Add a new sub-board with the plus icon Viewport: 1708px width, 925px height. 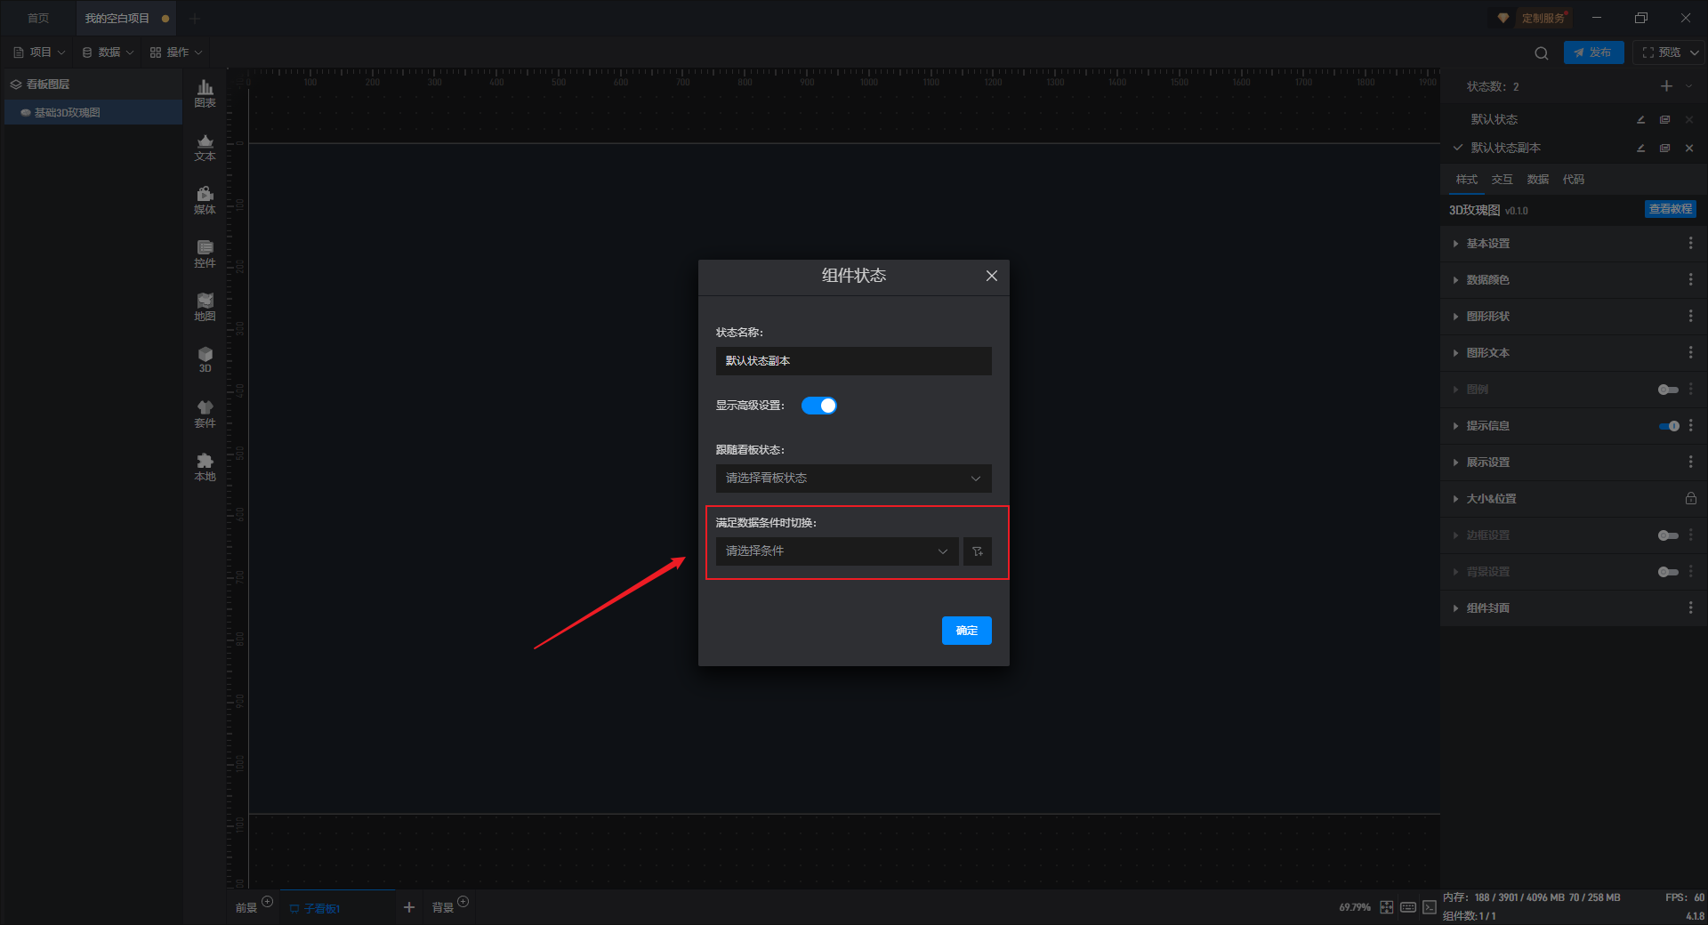[409, 907]
